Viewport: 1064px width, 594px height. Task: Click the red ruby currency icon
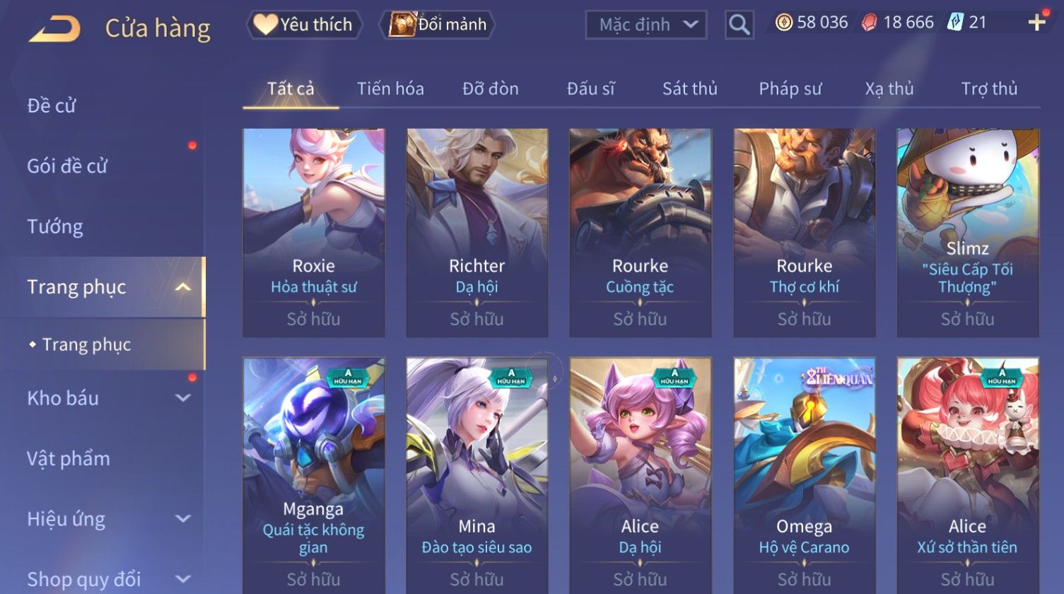pyautogui.click(x=869, y=23)
